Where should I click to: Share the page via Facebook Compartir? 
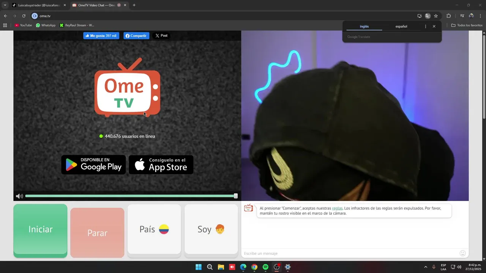coord(136,36)
